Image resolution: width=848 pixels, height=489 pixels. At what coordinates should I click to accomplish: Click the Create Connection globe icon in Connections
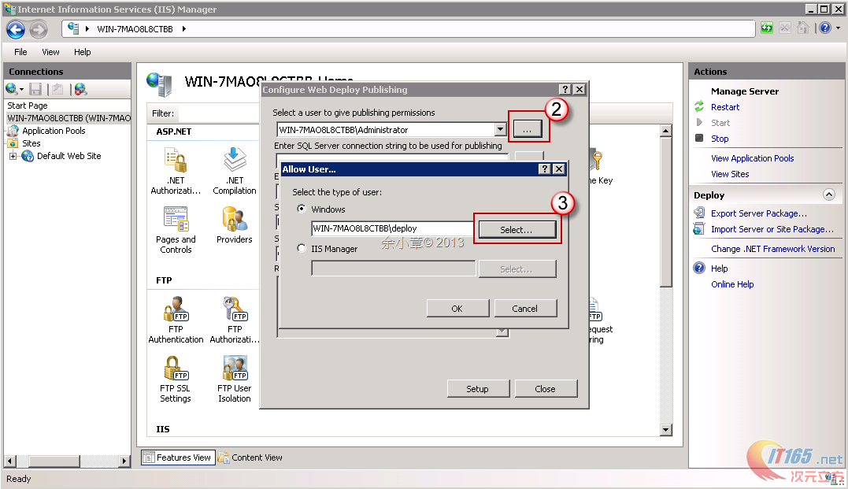pos(11,89)
